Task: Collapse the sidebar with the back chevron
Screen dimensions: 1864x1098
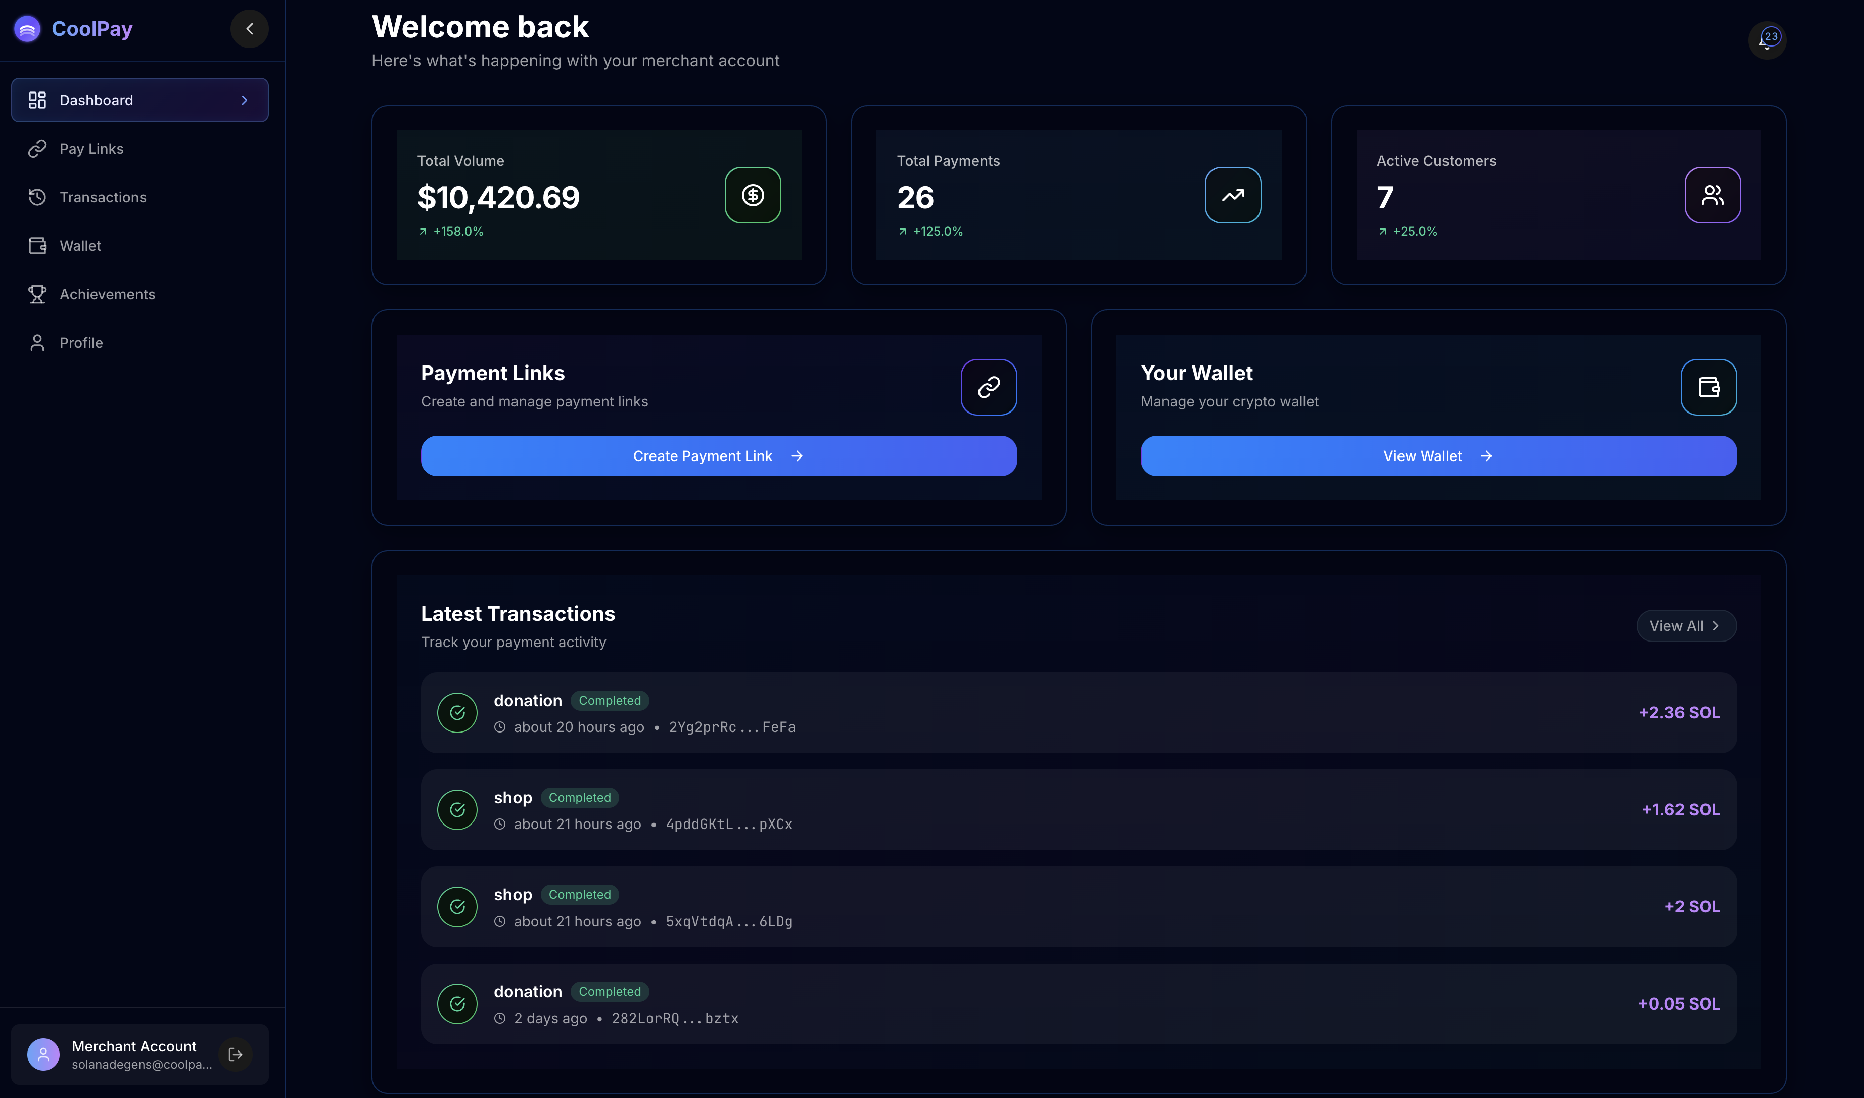Action: pyautogui.click(x=249, y=29)
